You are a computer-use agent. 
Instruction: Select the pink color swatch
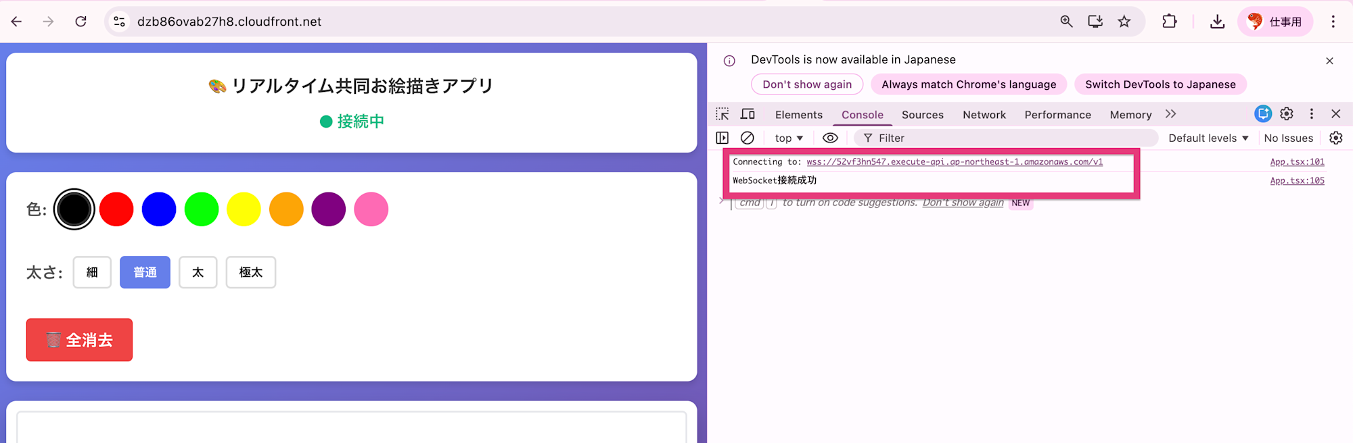point(371,209)
